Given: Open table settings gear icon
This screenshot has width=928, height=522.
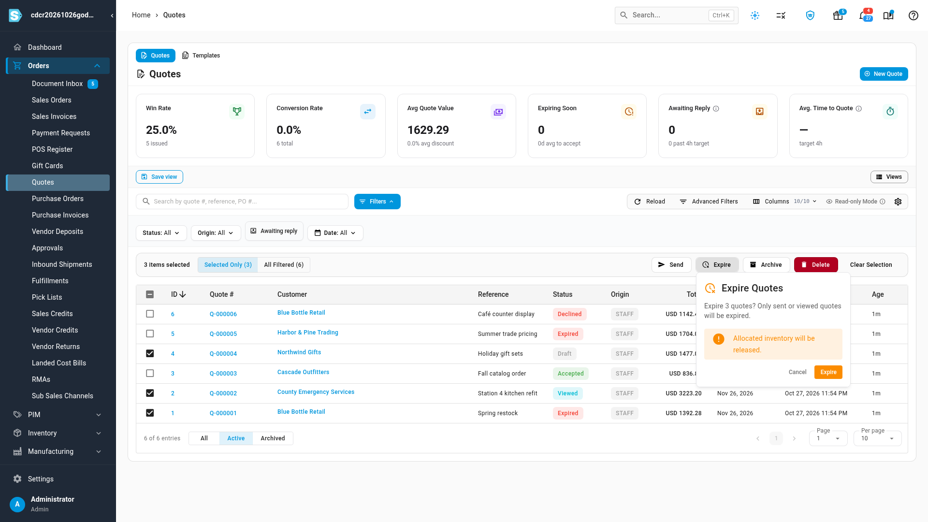Looking at the screenshot, I should pos(898,202).
